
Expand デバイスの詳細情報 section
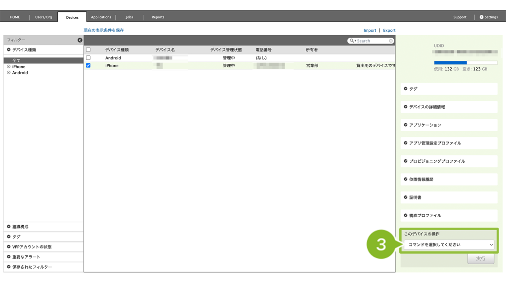(x=449, y=107)
